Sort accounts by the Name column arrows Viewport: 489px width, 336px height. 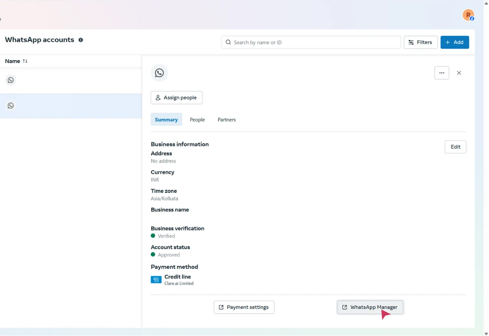tap(25, 61)
